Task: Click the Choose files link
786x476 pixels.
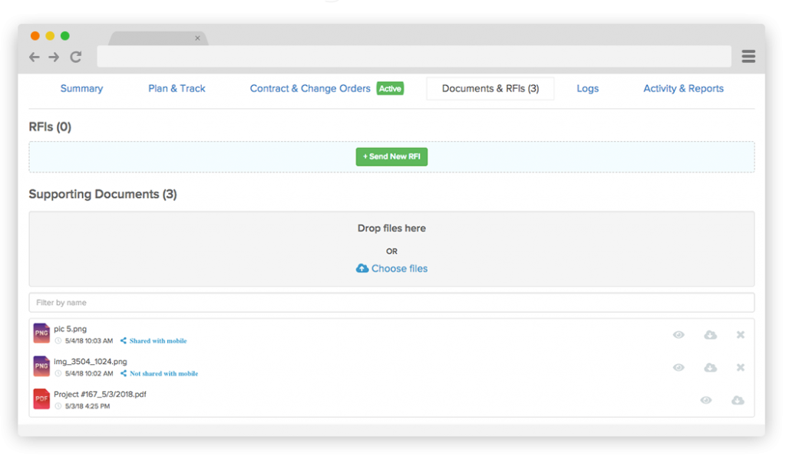Action: pyautogui.click(x=399, y=269)
